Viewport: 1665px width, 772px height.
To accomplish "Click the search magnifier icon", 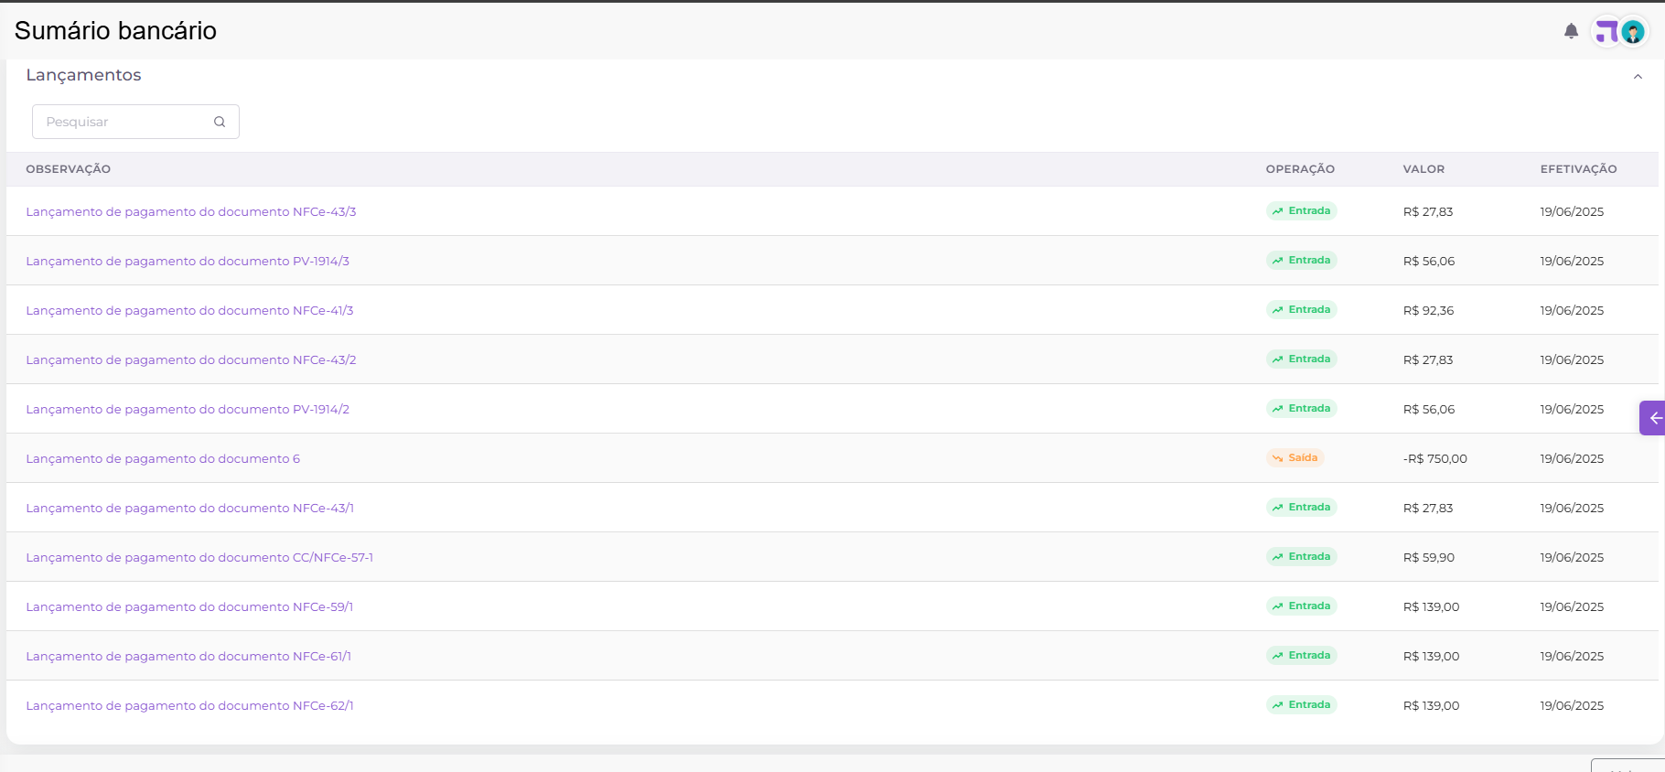I will pos(220,122).
